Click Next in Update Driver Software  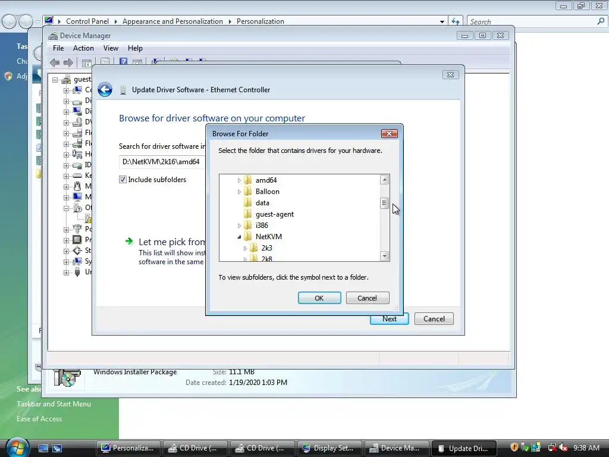click(389, 319)
